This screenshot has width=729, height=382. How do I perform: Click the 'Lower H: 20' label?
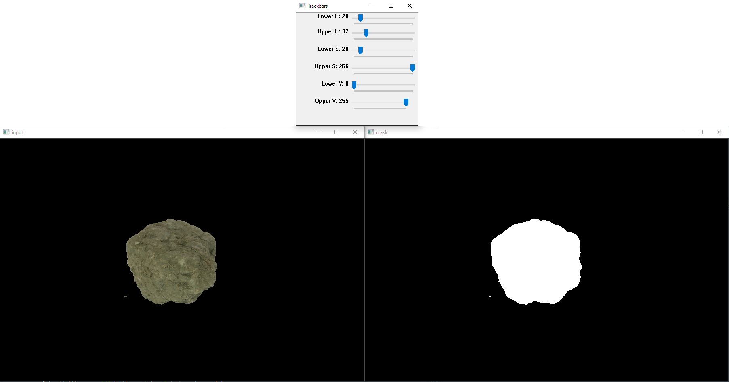coord(333,17)
